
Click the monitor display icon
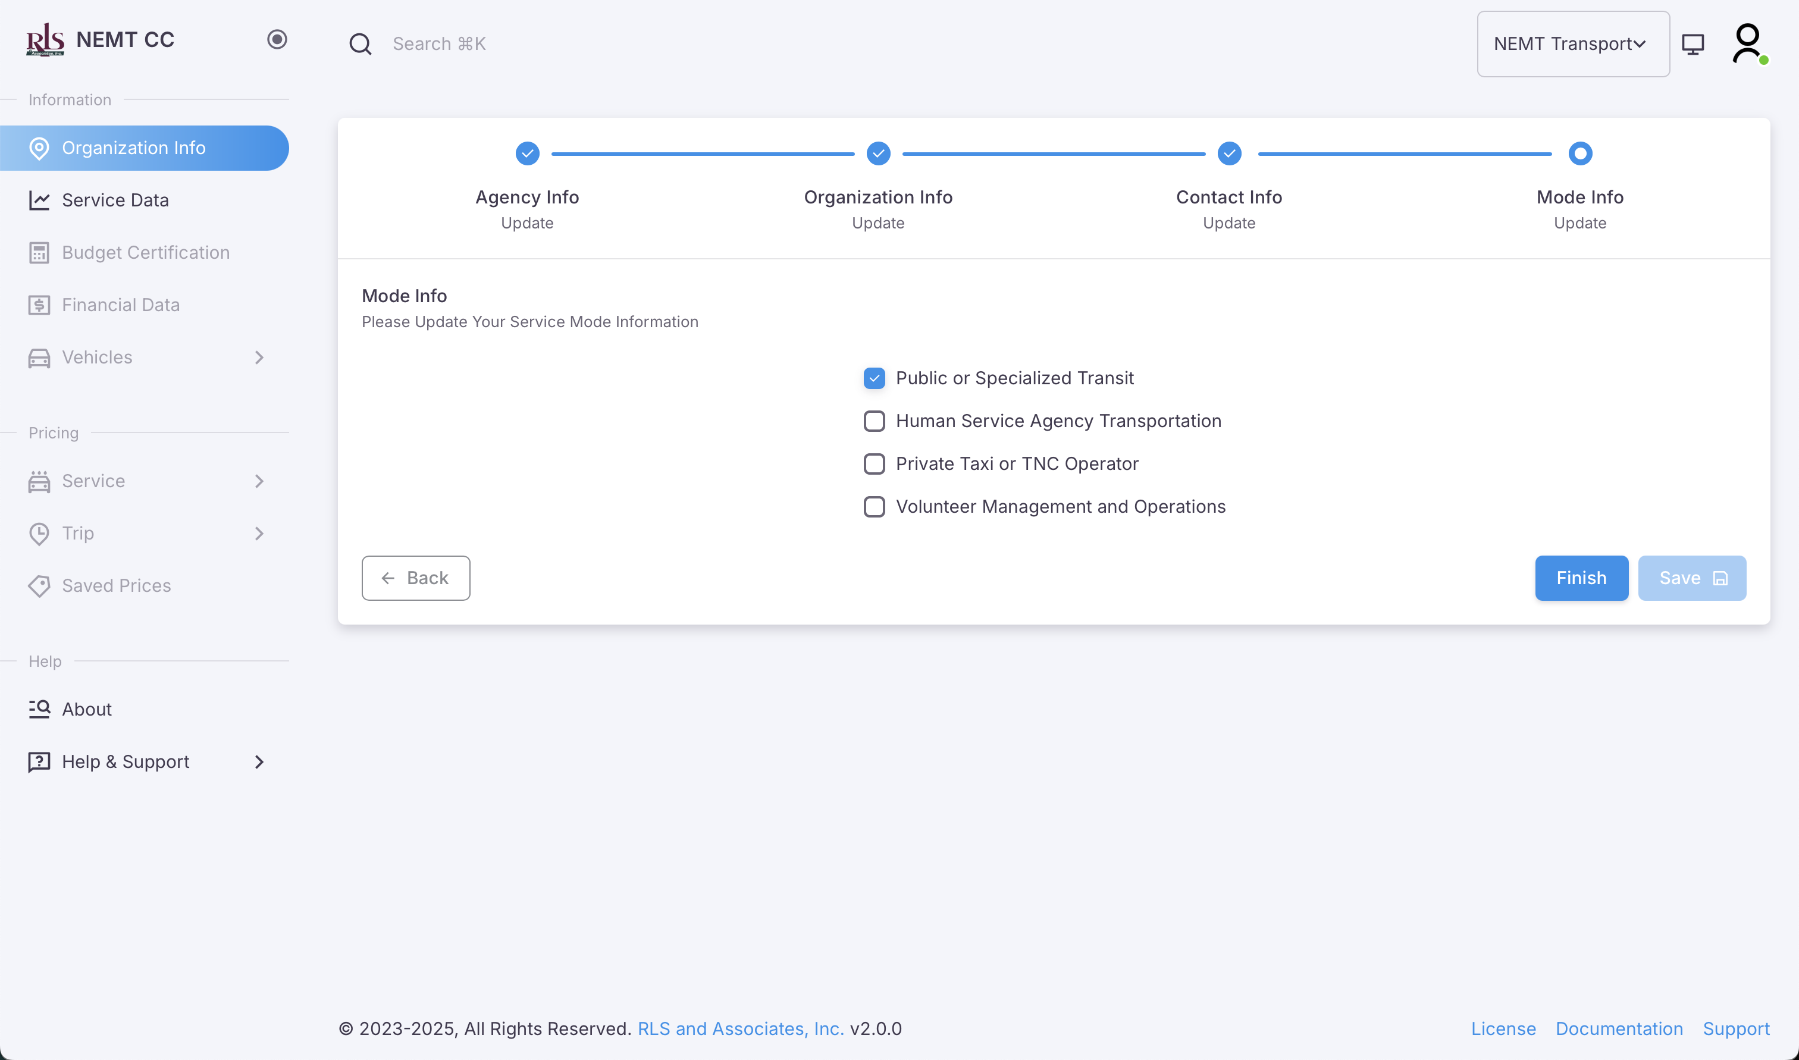(1693, 44)
